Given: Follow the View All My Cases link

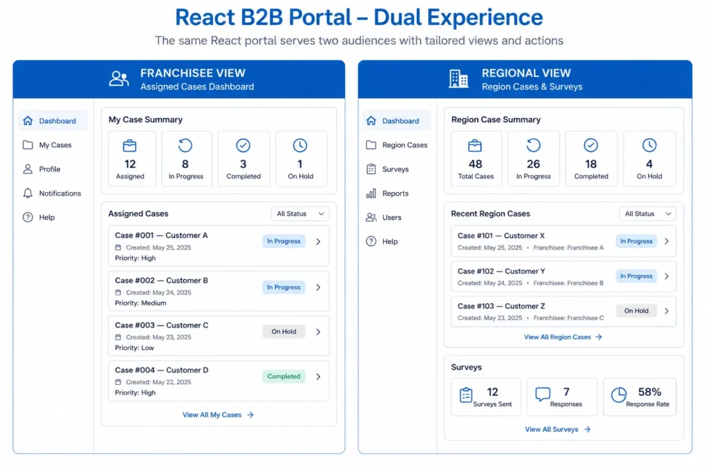Looking at the screenshot, I should [218, 415].
